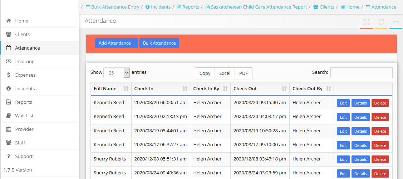Open Clients breadcrumb tab

click(x=324, y=7)
